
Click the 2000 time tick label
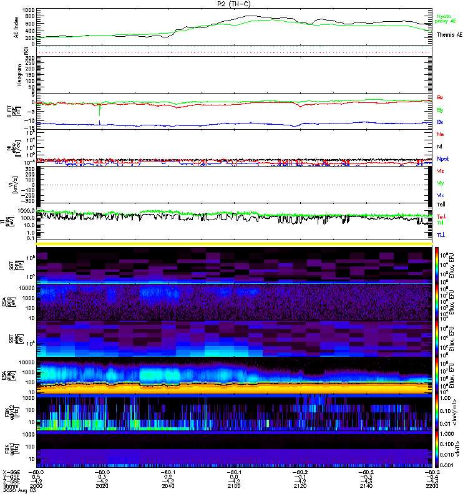click(36, 486)
